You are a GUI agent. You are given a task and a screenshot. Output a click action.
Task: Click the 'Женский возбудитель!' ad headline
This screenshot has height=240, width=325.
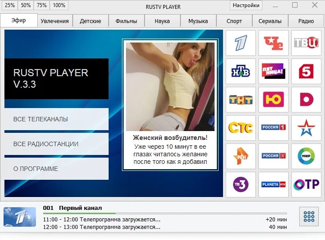coord(170,138)
